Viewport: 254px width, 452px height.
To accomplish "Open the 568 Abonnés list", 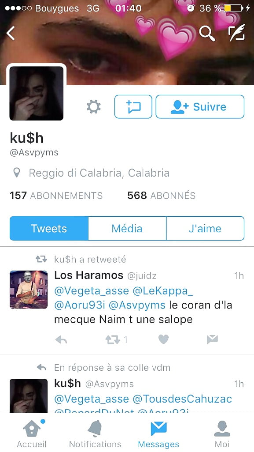I will 161,196.
